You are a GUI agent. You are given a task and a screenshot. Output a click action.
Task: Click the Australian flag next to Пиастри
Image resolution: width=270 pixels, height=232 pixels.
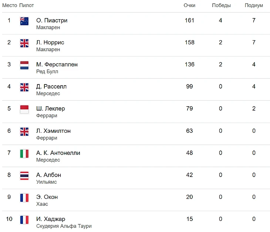(x=24, y=21)
